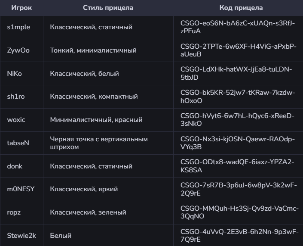This screenshot has height=246, width=303.
Task: Click tabseN's style description cell
Action: coord(98,143)
